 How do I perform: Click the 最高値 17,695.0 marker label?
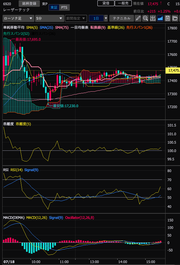pyautogui.click(x=28, y=39)
